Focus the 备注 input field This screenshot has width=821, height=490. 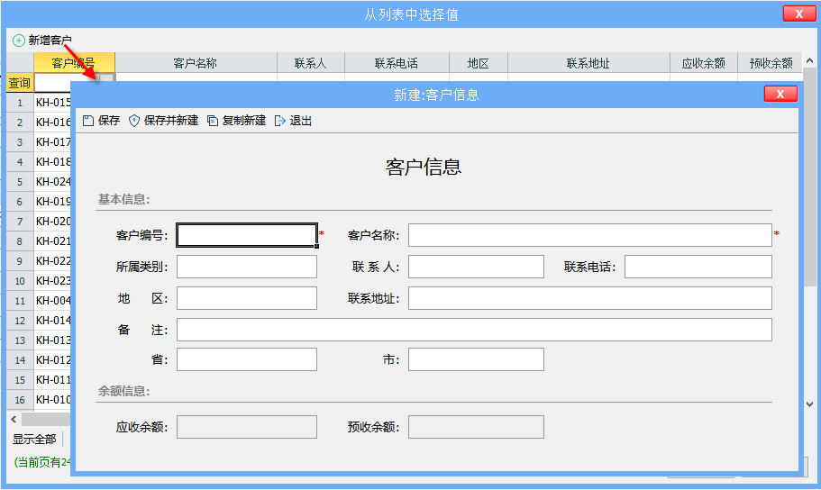click(474, 330)
